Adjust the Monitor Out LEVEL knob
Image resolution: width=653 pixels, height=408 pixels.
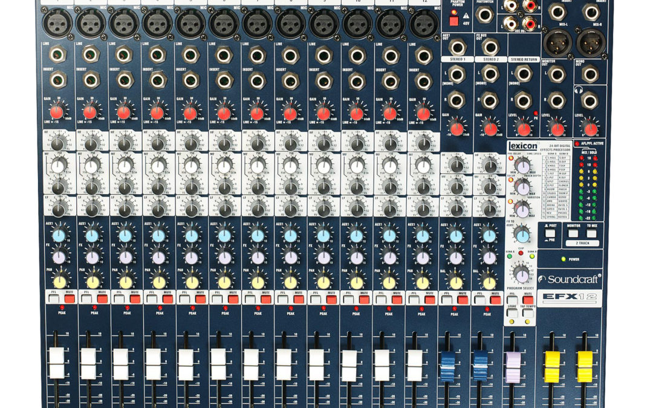(x=557, y=129)
